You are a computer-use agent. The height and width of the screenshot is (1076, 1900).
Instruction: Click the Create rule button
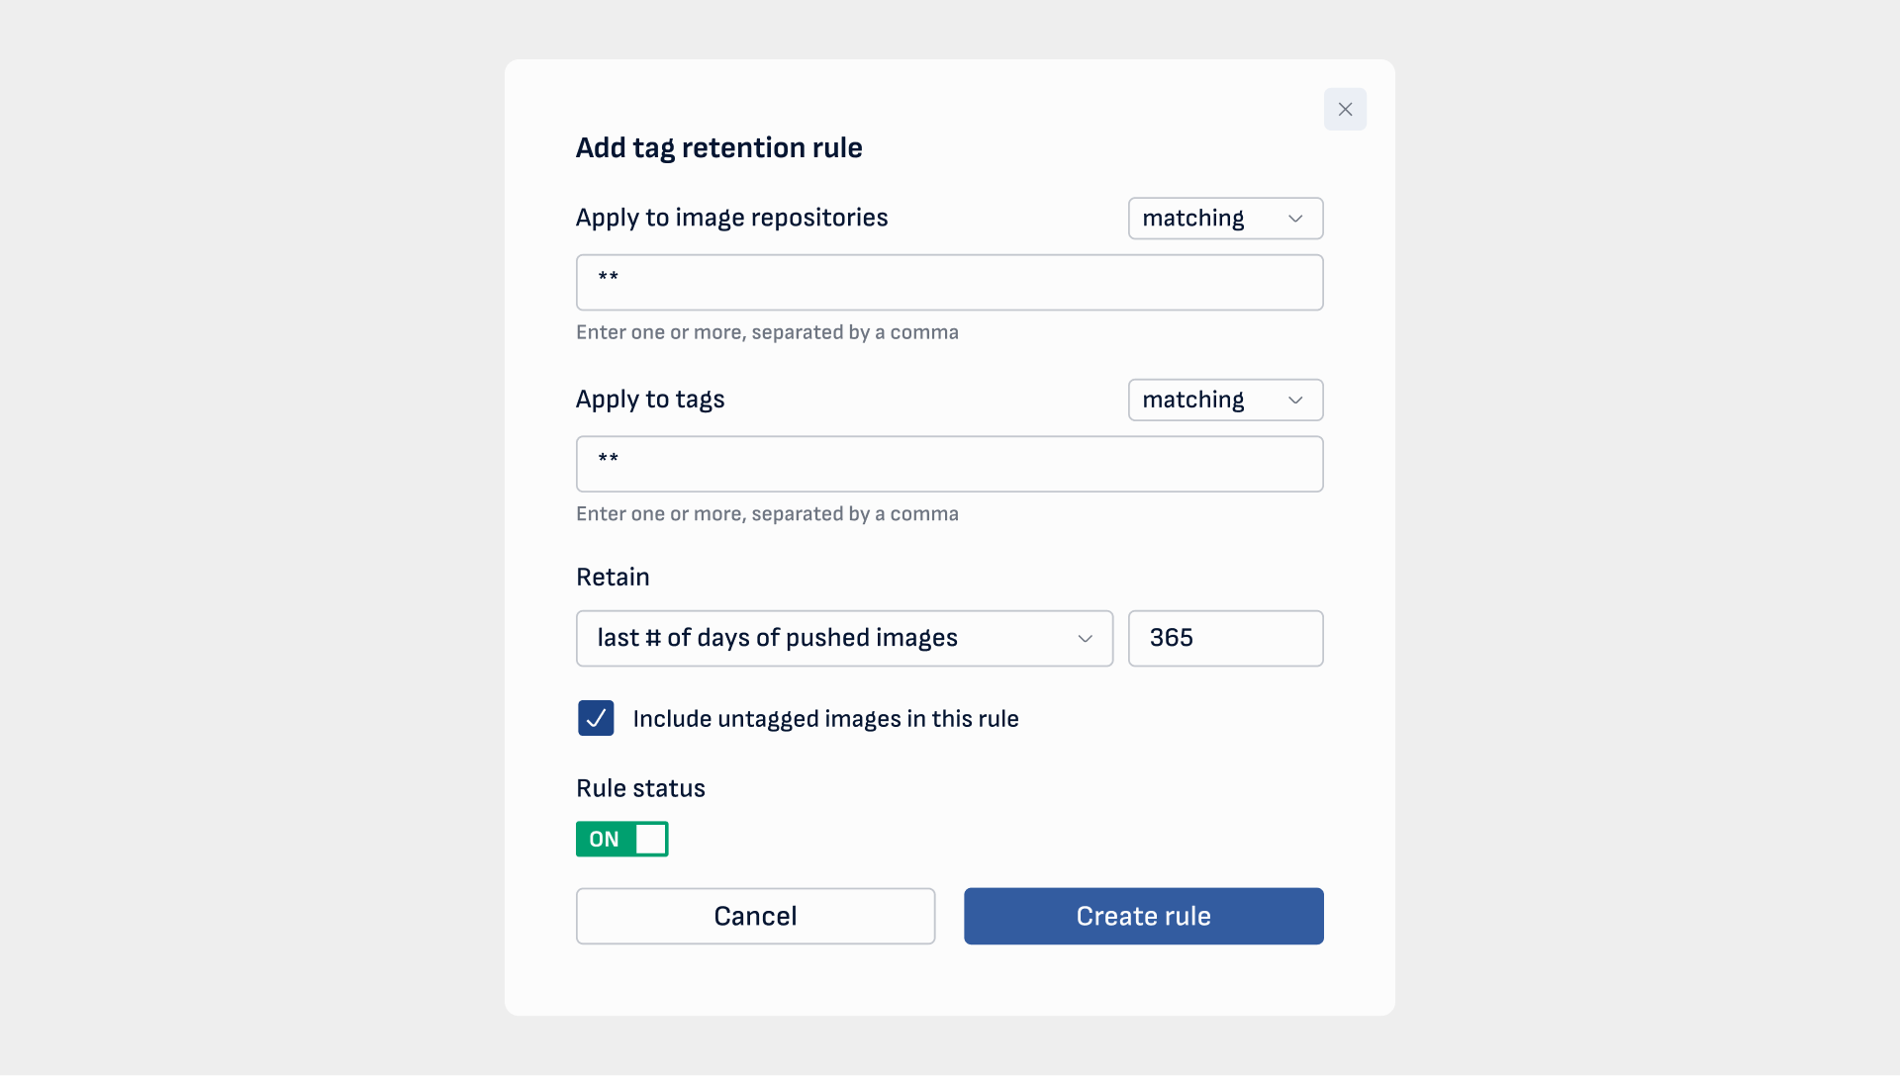1143,917
